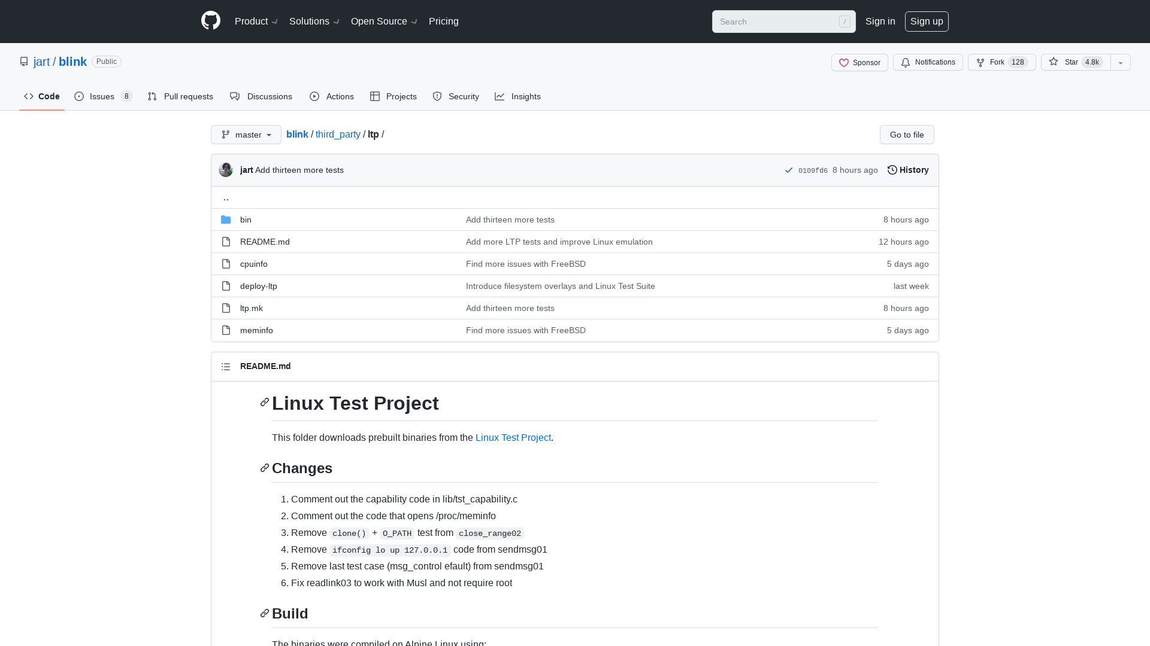Image resolution: width=1150 pixels, height=646 pixels.
Task: Navigate to third_party breadcrumb folder
Action: 338,135
